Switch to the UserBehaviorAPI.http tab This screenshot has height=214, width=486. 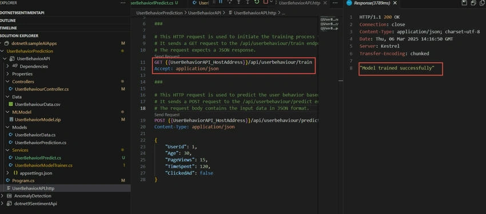[x=300, y=3]
